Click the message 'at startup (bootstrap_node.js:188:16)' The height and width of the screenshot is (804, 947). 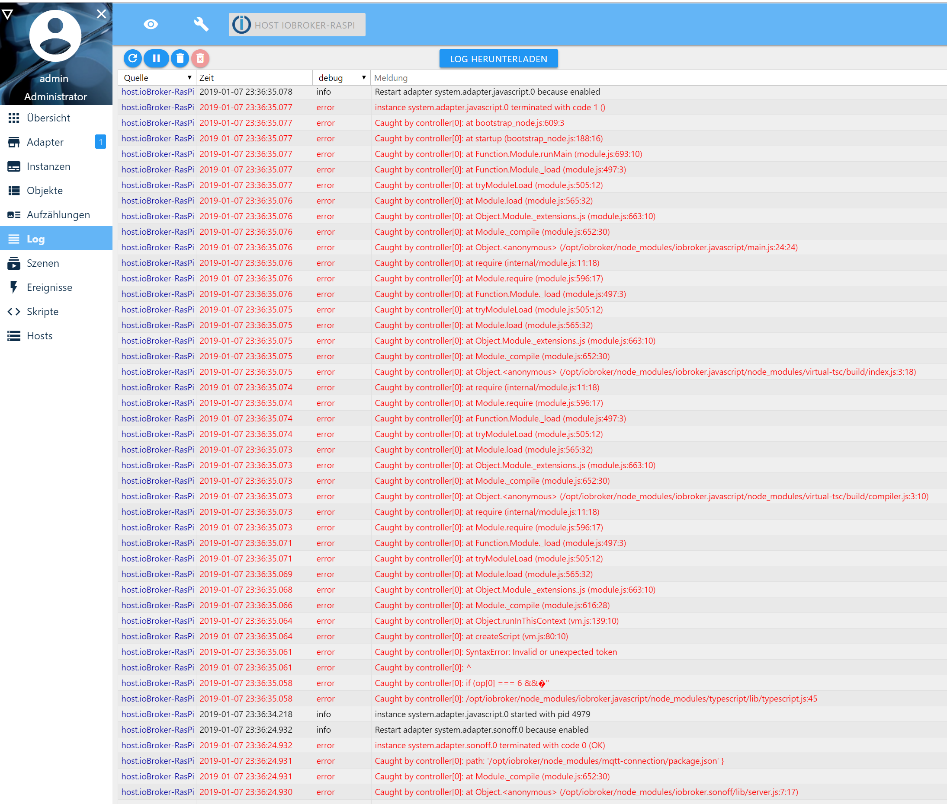pos(488,138)
